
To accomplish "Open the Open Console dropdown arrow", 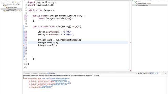I will tap(162, 73).
